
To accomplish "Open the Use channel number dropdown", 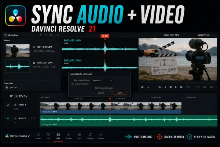I will [x=102, y=84].
